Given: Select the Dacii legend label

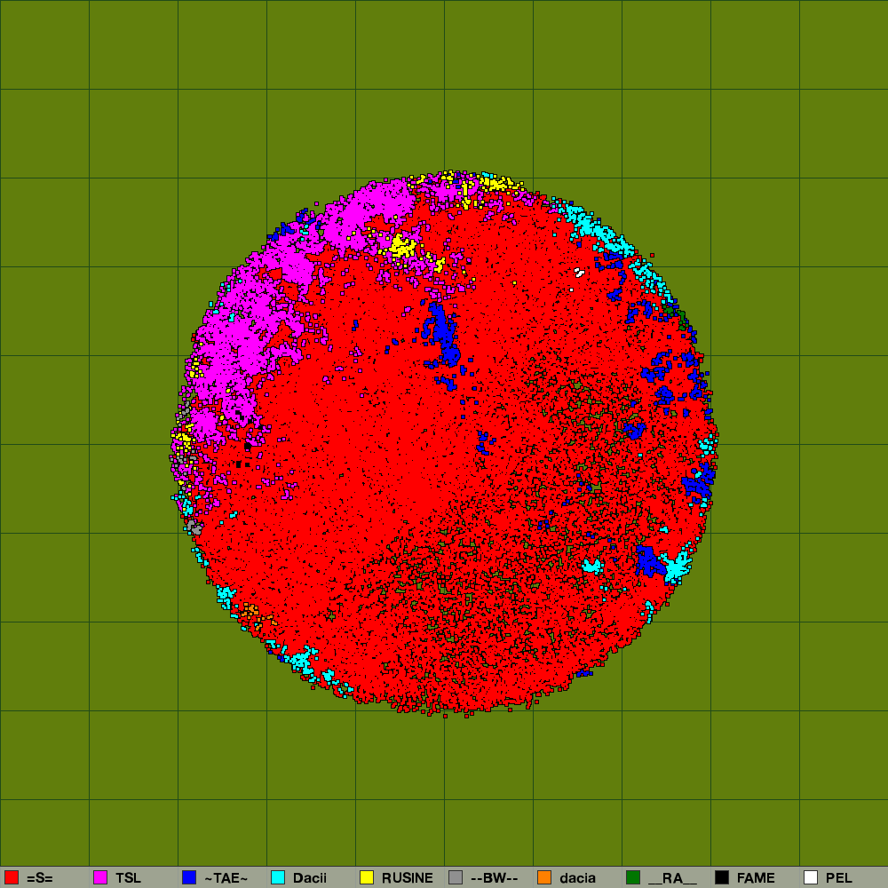Looking at the screenshot, I should click(310, 878).
